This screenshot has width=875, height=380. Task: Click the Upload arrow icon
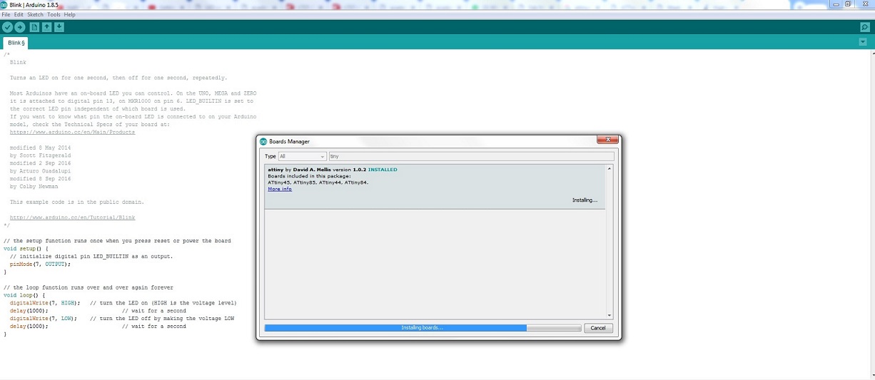[x=20, y=27]
